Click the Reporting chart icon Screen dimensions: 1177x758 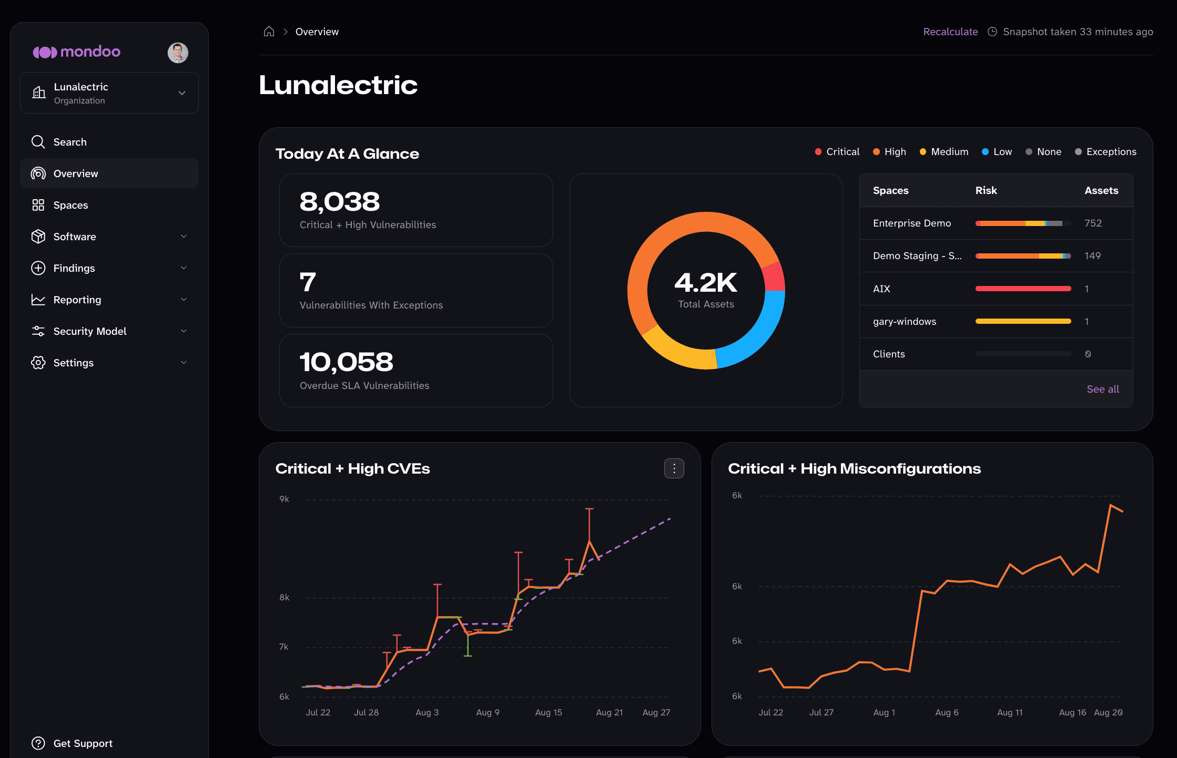(x=38, y=300)
